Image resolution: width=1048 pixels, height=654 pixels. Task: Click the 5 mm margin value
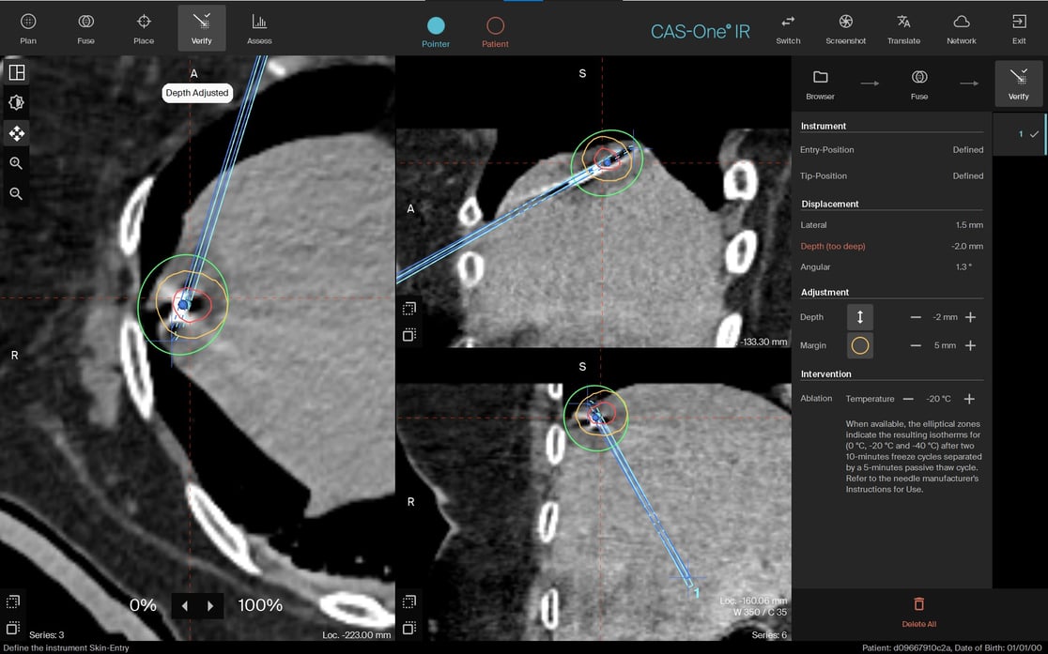pyautogui.click(x=945, y=345)
